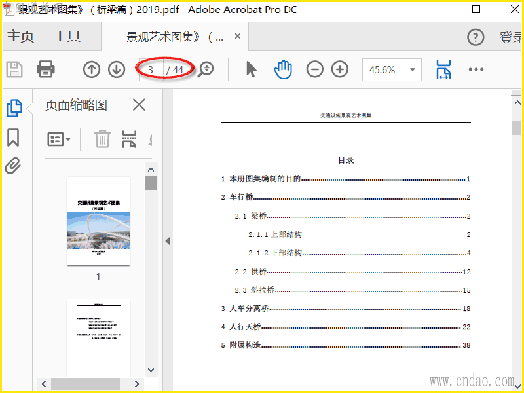Click TOC entry 2.1 梁桥

pyautogui.click(x=352, y=216)
